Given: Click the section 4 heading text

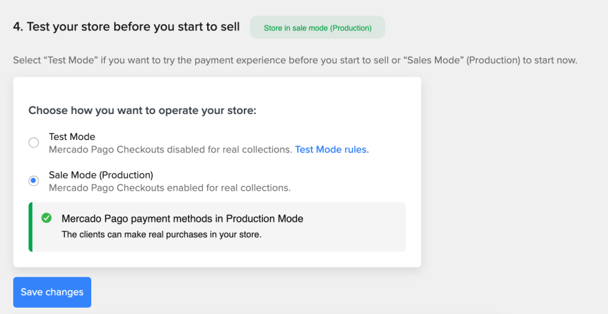Looking at the screenshot, I should (x=127, y=27).
